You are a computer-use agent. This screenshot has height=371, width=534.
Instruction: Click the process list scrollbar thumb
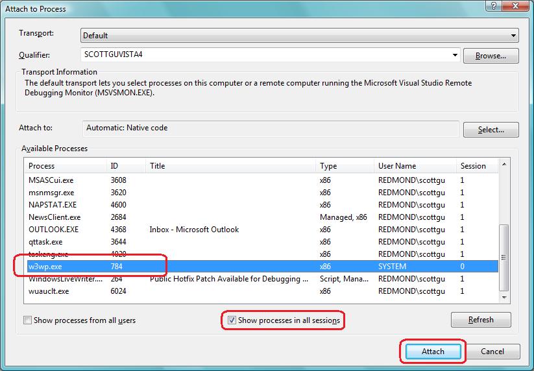coord(504,257)
